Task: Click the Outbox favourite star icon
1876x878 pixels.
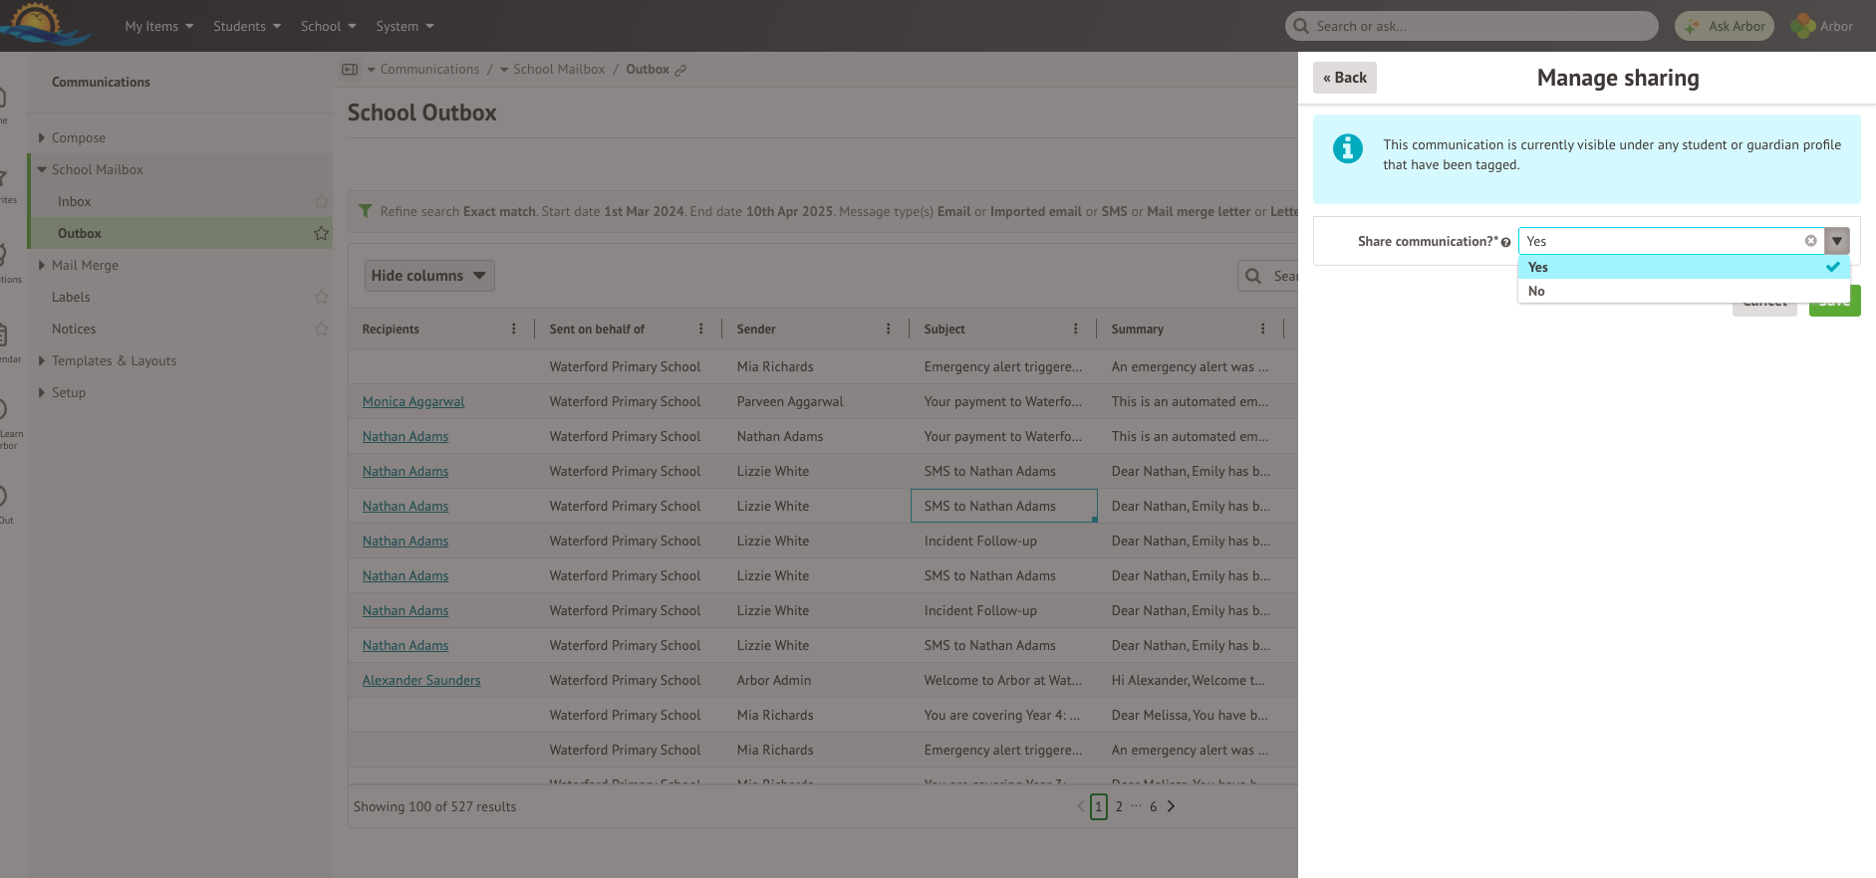Action: coord(321,233)
